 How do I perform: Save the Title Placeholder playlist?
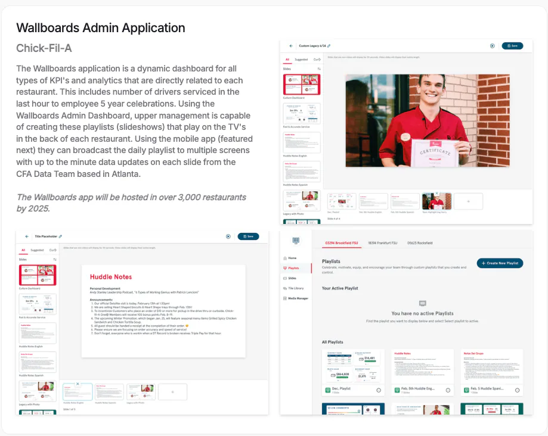[248, 236]
